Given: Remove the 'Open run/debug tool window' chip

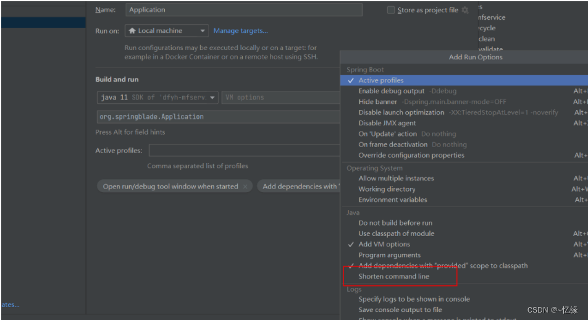Looking at the screenshot, I should [x=245, y=187].
